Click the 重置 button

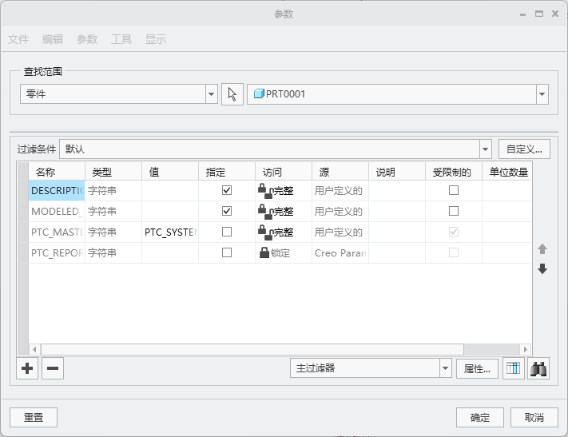(34, 418)
